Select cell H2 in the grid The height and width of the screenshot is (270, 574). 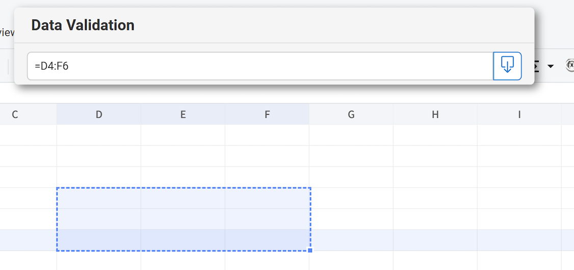point(435,156)
